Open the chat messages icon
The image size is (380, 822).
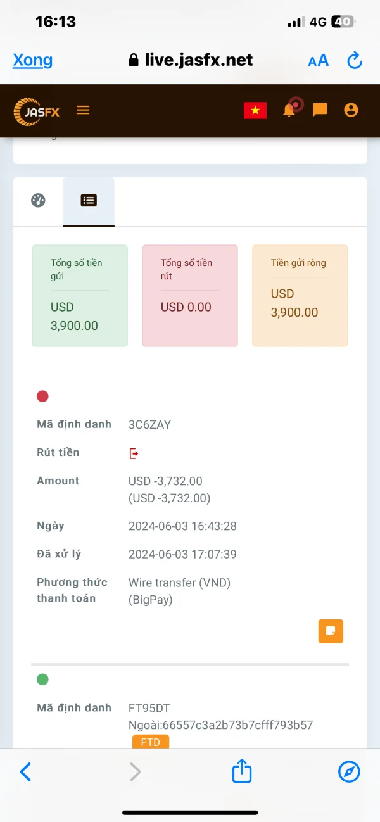pos(320,110)
